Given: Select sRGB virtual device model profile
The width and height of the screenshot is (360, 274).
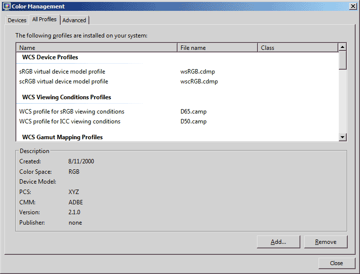Looking at the screenshot, I should click(x=62, y=72).
